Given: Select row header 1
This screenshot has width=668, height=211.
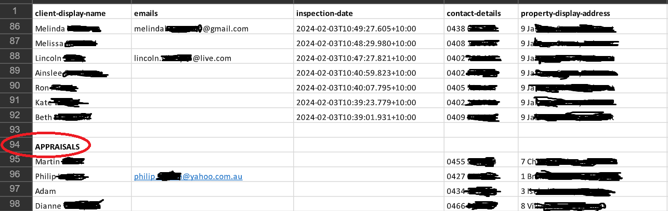Looking at the screenshot, I should [x=16, y=11].
